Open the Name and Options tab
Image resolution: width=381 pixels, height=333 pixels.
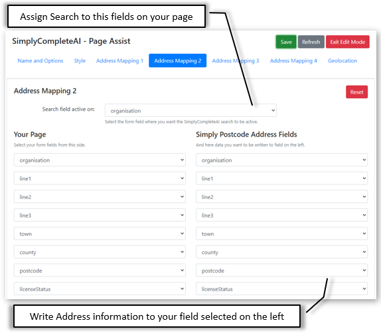pos(40,61)
